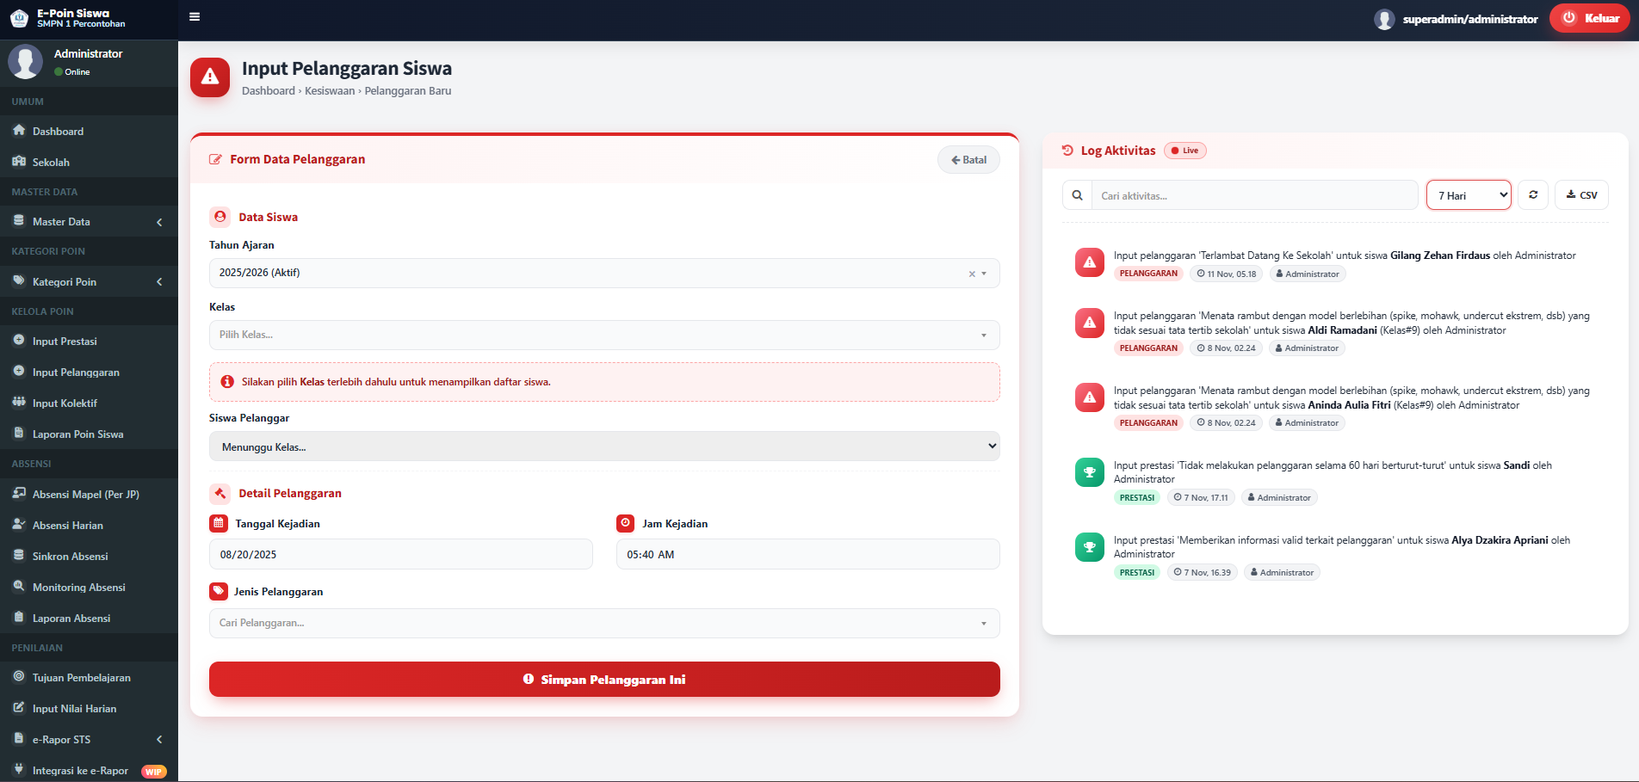The height and width of the screenshot is (782, 1639).
Task: Click the search icon in Log Aktivitas
Action: tap(1077, 194)
